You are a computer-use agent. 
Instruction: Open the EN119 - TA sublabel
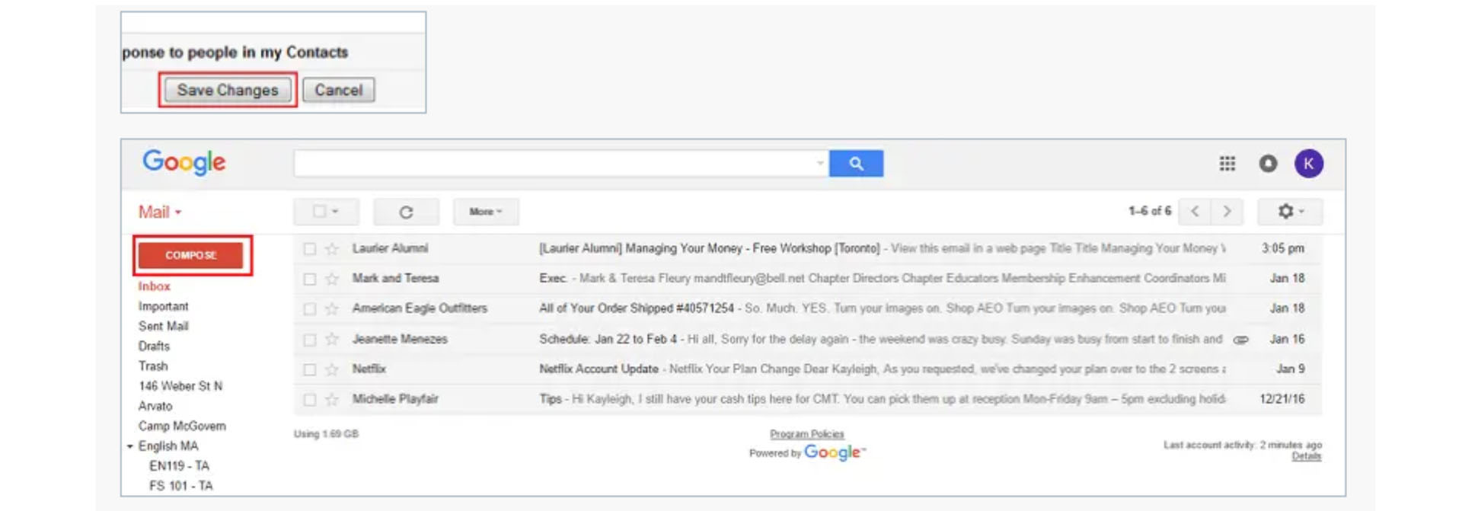pyautogui.click(x=179, y=466)
